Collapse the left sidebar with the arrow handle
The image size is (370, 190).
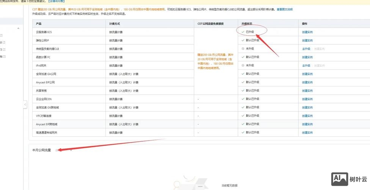pos(25,104)
